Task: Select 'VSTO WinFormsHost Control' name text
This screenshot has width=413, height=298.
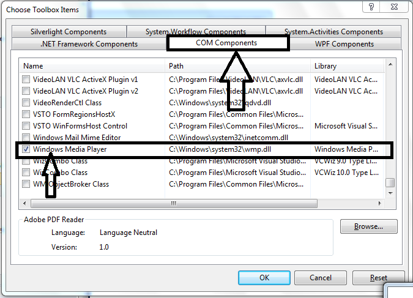Action: [80, 126]
